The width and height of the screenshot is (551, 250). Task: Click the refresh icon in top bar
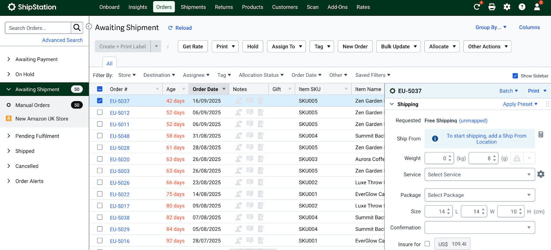tap(477, 7)
